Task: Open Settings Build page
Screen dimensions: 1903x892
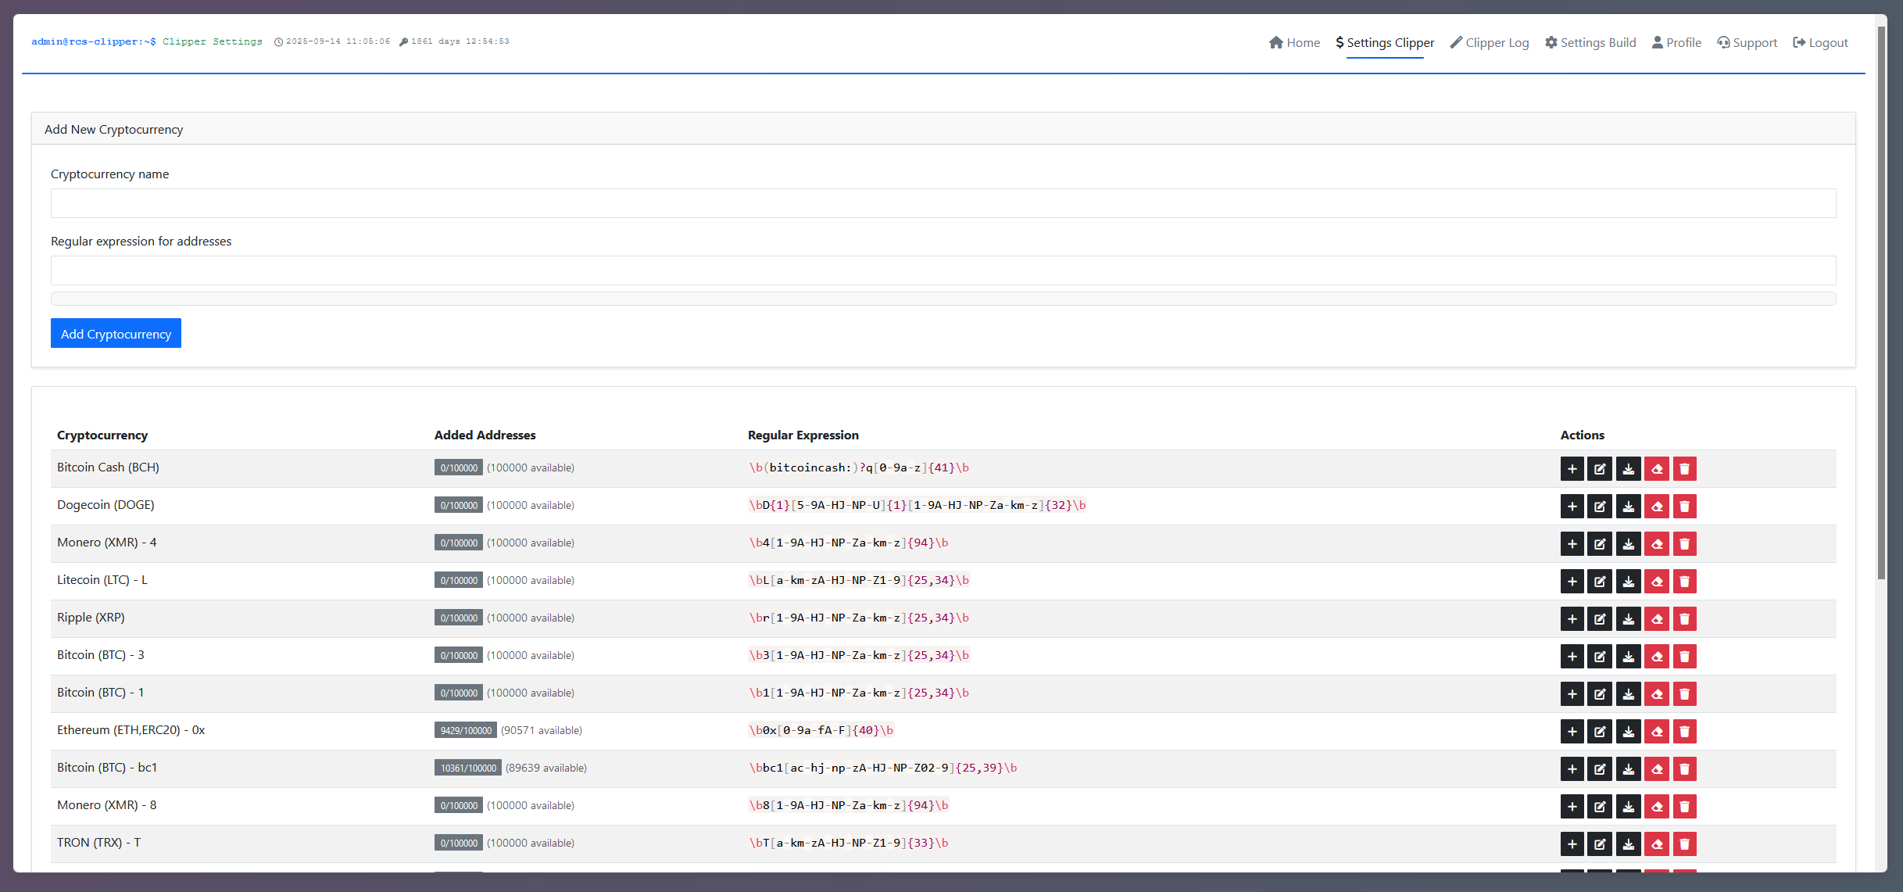Action: [x=1590, y=42]
